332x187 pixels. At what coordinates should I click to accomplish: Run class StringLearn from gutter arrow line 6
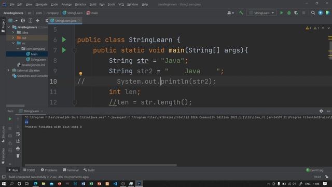[x=64, y=39]
